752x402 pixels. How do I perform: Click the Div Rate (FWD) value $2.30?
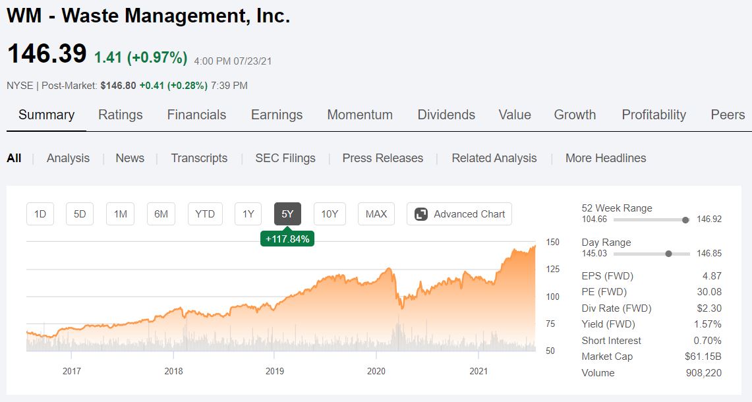pyautogui.click(x=709, y=308)
